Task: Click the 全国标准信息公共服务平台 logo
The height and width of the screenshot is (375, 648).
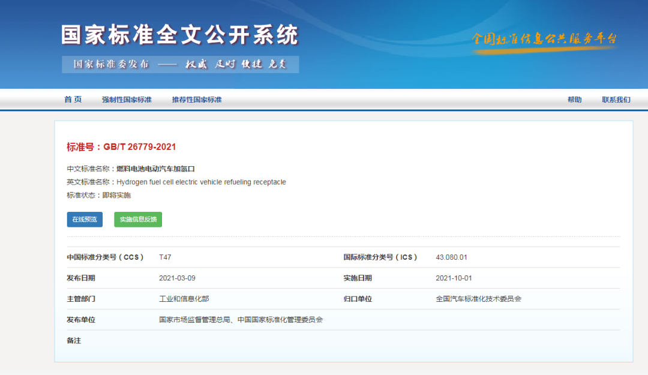Action: tap(544, 40)
